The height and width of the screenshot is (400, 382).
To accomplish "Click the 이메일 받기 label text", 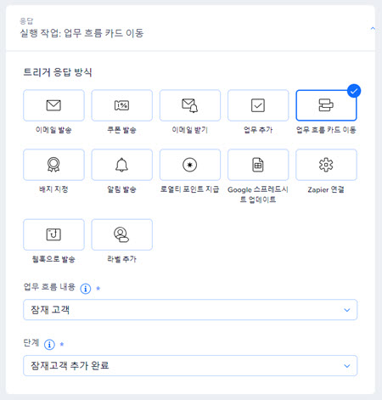I will click(x=190, y=130).
